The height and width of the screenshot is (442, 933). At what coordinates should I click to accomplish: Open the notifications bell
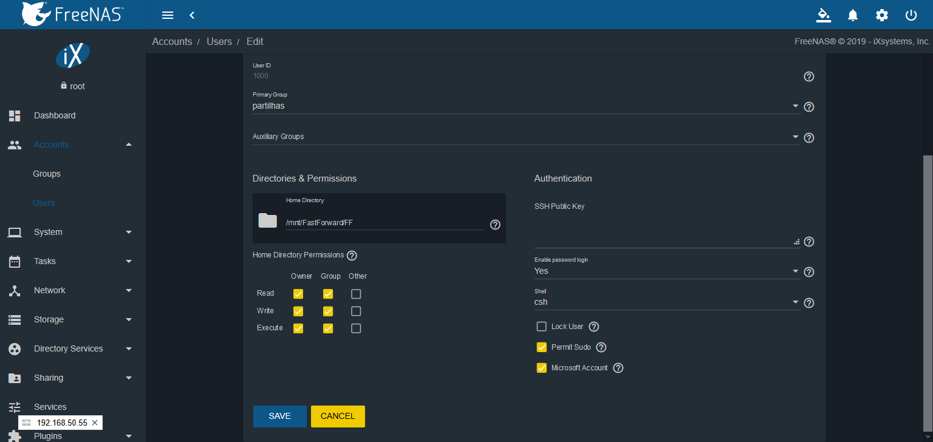[853, 15]
